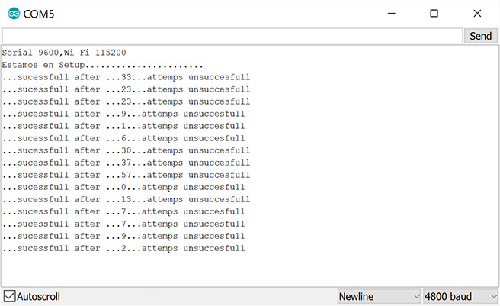This screenshot has width=500, height=306.
Task: Click the last output line showing 2 attempts
Action: [x=123, y=249]
